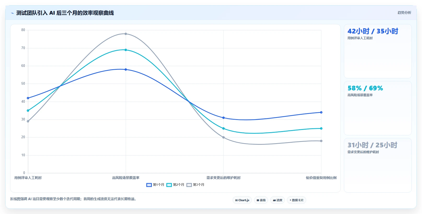The image size is (422, 214).
Task: Click 第2个月 point at 需求变更后的维护耗时 (25)
Action: 223,129
